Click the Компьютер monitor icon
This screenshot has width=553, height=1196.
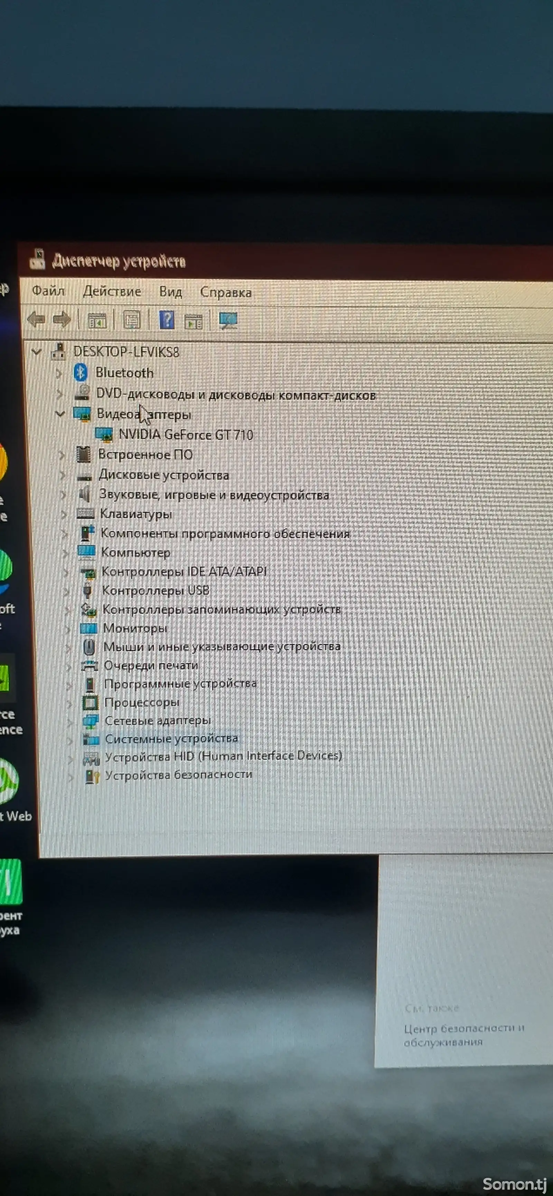click(87, 552)
